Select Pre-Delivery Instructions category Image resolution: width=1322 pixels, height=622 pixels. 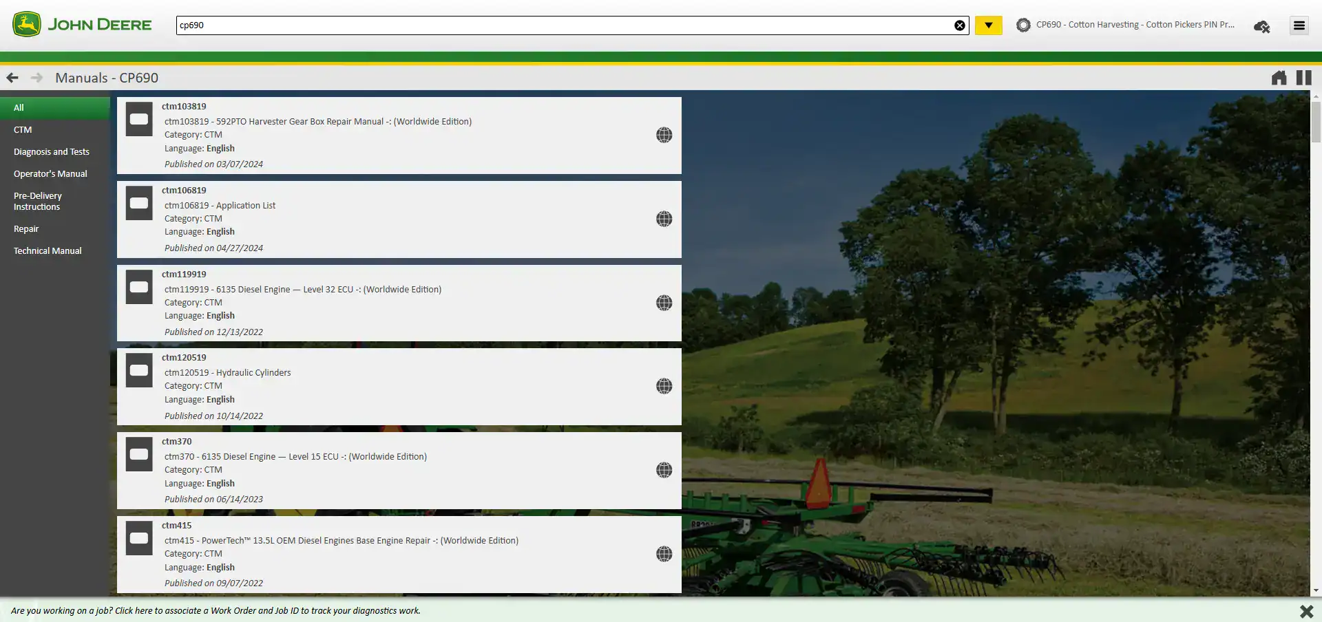click(55, 201)
